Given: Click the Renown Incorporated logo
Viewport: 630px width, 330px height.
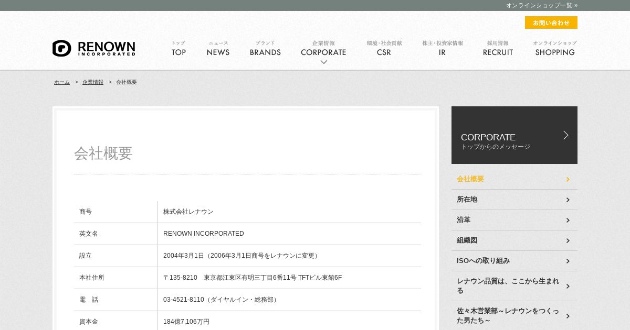Looking at the screenshot, I should (93, 48).
